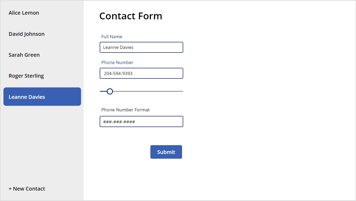This screenshot has width=356, height=201.
Task: Click the Phone Number Format label
Action: point(125,110)
